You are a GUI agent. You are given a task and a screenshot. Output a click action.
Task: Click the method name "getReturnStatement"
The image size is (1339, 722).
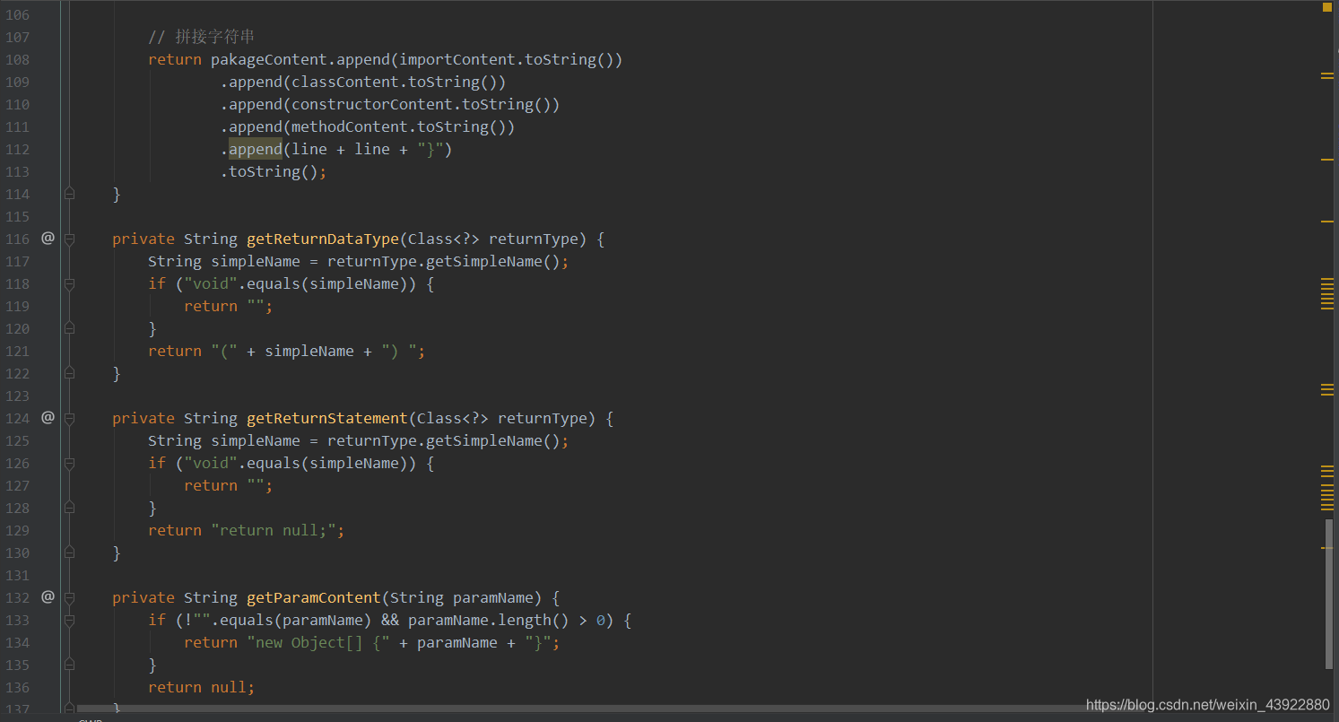pos(327,418)
